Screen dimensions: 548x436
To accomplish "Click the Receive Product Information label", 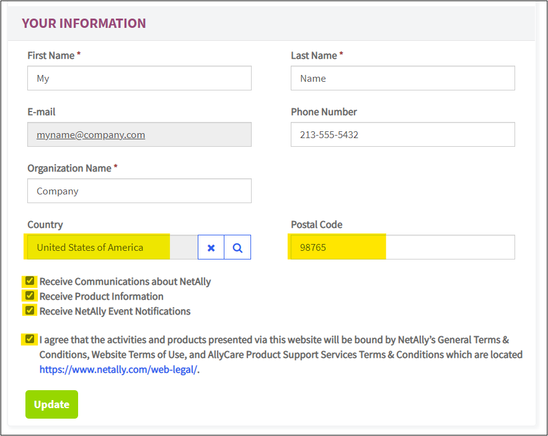I will click(x=101, y=297).
